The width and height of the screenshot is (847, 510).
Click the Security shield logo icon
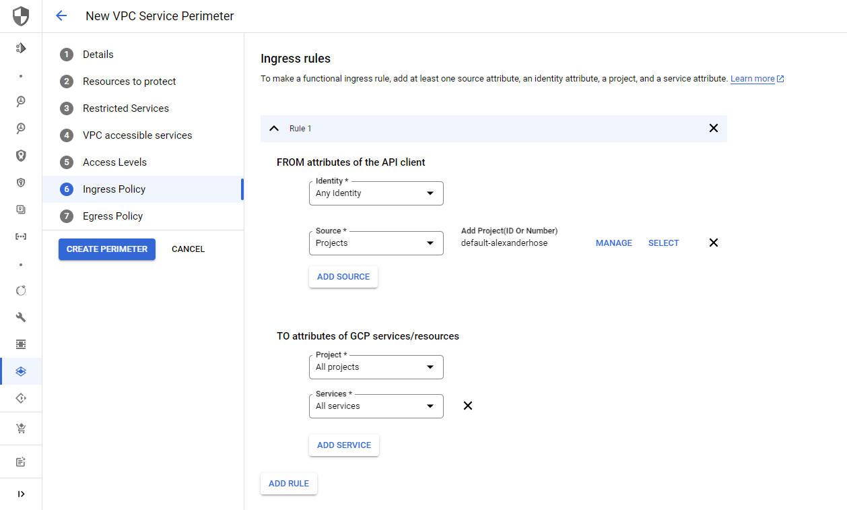point(21,16)
